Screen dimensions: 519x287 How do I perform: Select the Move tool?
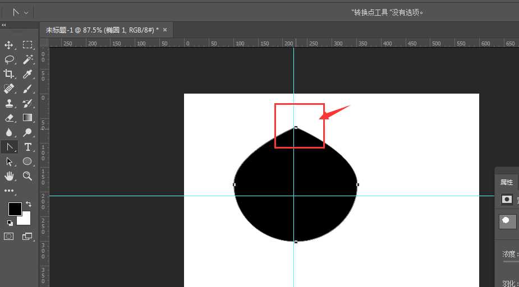9,45
